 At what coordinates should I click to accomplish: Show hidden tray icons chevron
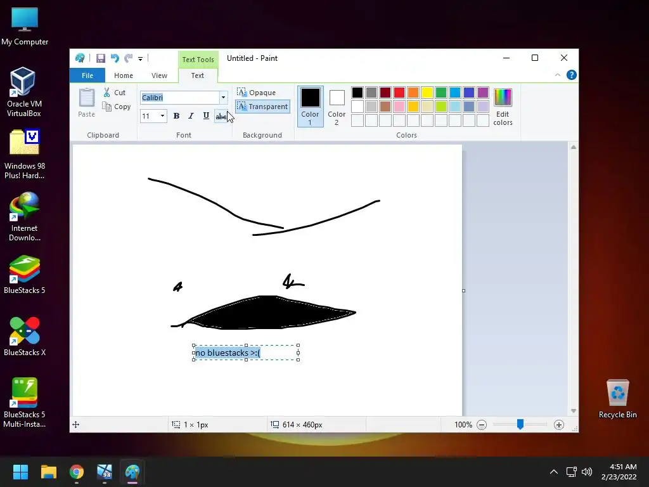click(554, 472)
